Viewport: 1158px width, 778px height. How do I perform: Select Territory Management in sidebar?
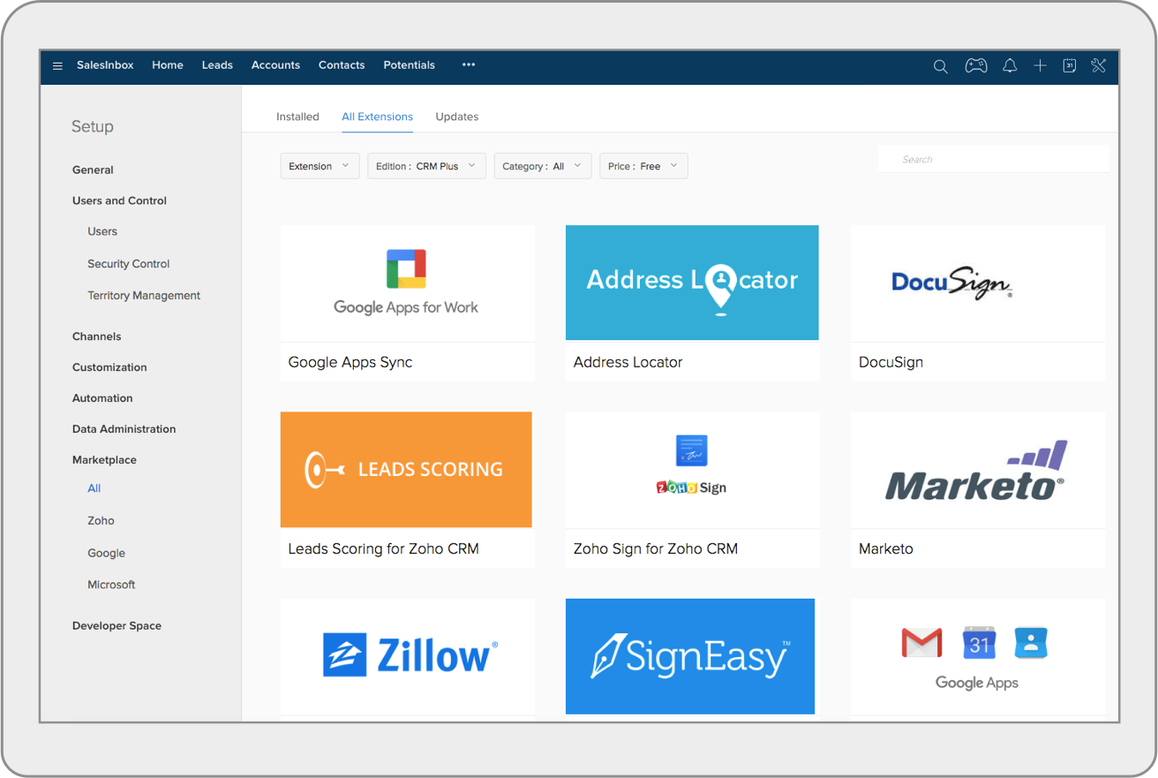(x=144, y=295)
